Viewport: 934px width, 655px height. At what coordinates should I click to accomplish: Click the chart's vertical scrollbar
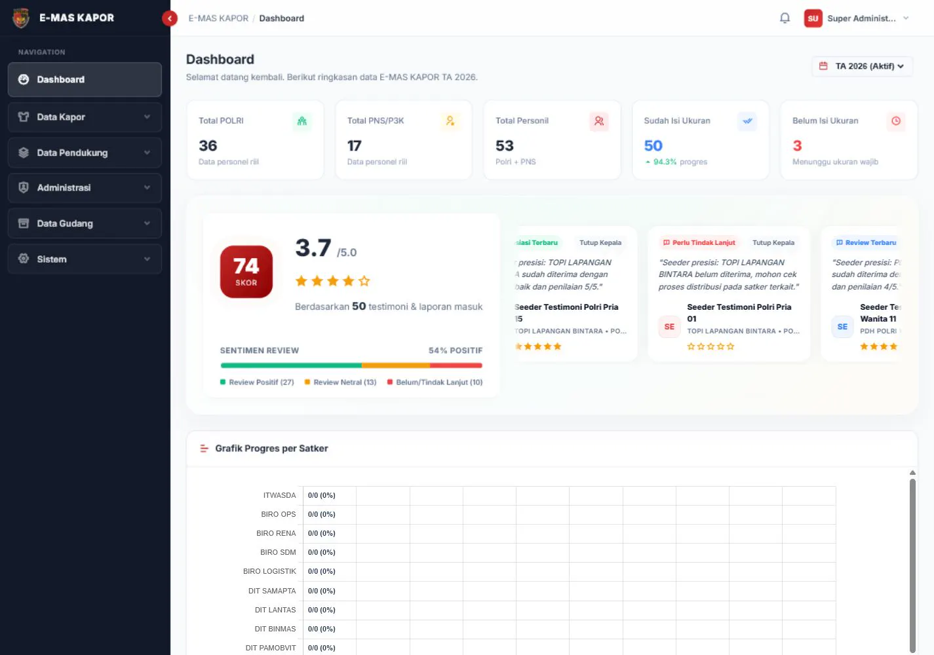point(912,565)
